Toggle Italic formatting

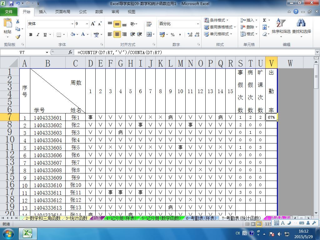[38, 34]
